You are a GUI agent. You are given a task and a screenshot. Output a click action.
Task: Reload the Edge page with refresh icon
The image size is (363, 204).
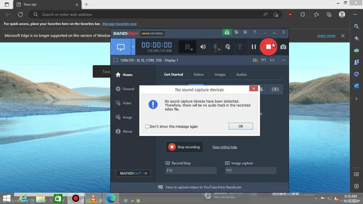[x=20, y=14]
